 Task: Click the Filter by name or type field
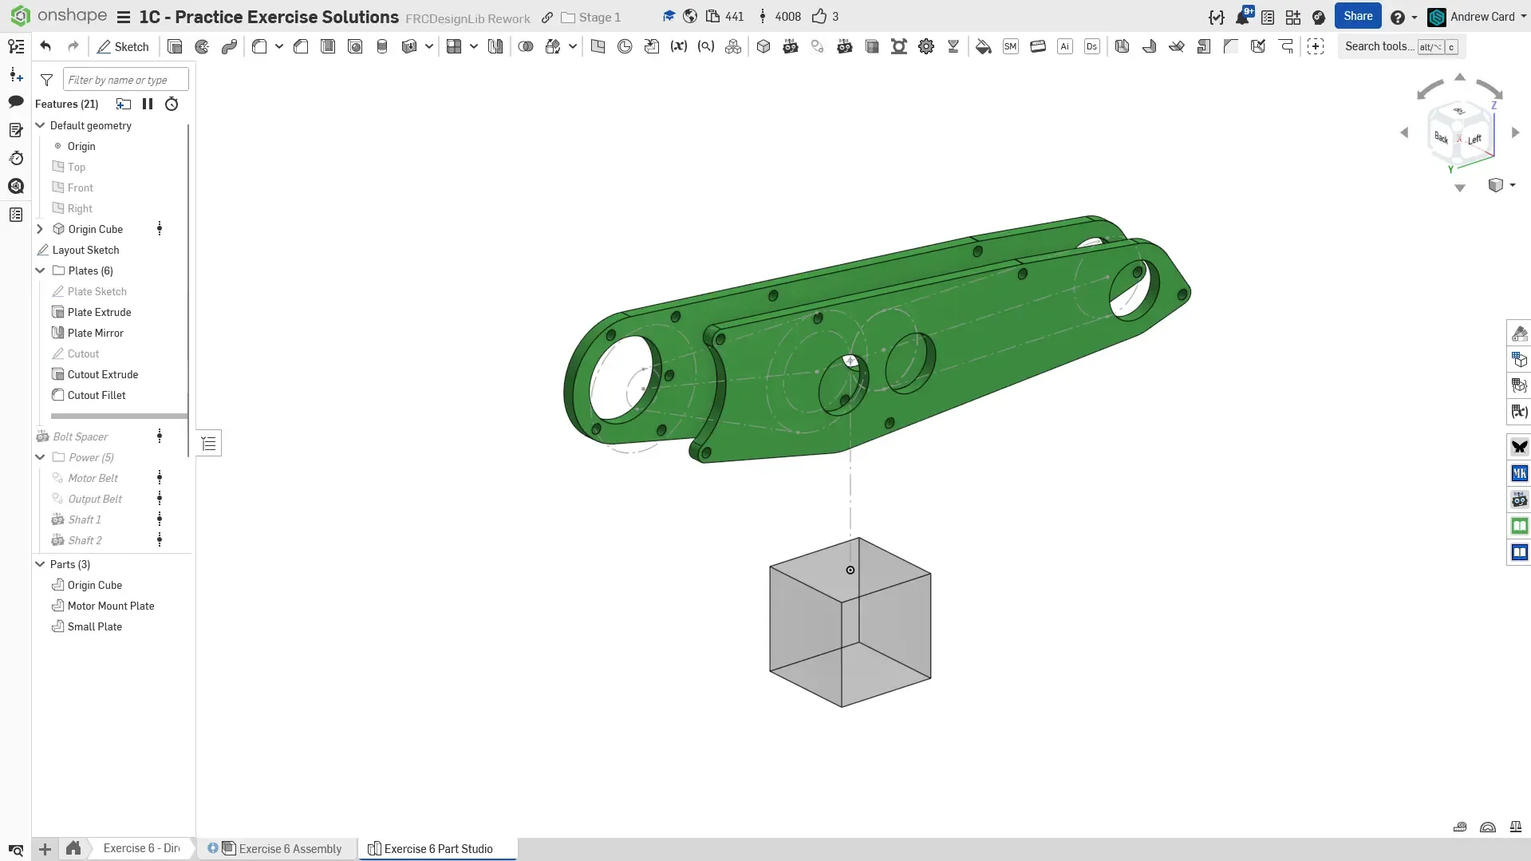[125, 80]
